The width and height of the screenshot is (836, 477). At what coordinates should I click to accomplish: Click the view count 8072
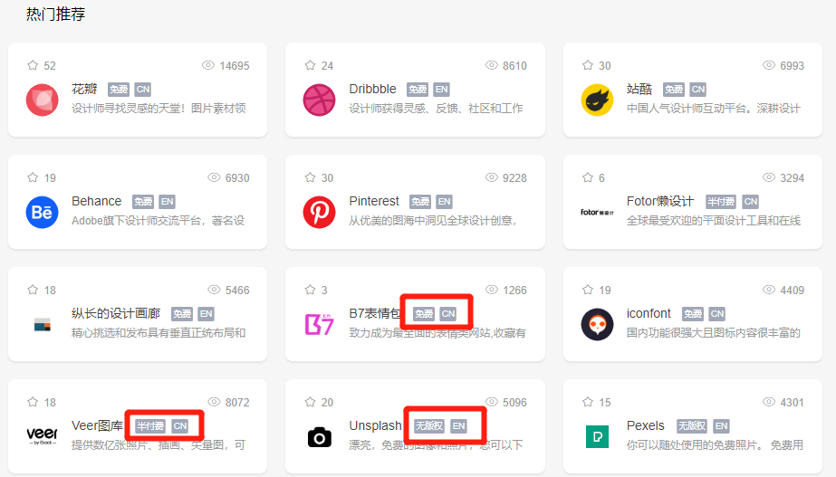point(237,403)
